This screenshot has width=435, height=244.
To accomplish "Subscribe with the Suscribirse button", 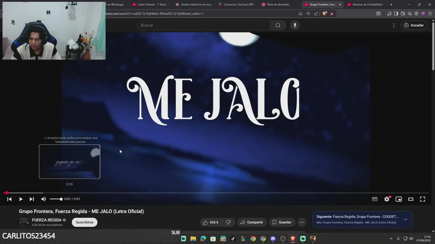I will click(85, 222).
